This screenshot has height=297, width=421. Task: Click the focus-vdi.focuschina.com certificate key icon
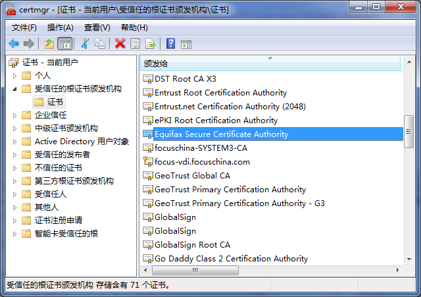tap(148, 161)
